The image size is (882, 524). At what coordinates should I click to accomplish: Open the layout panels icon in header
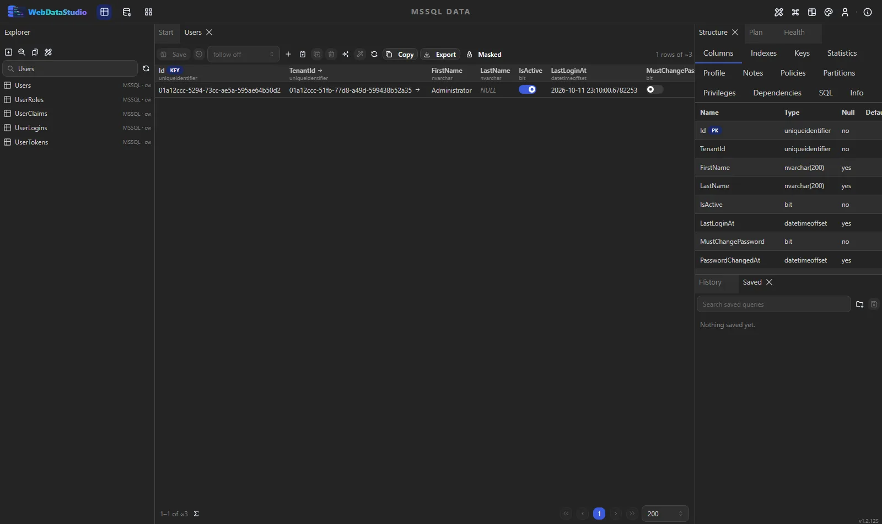click(x=812, y=12)
